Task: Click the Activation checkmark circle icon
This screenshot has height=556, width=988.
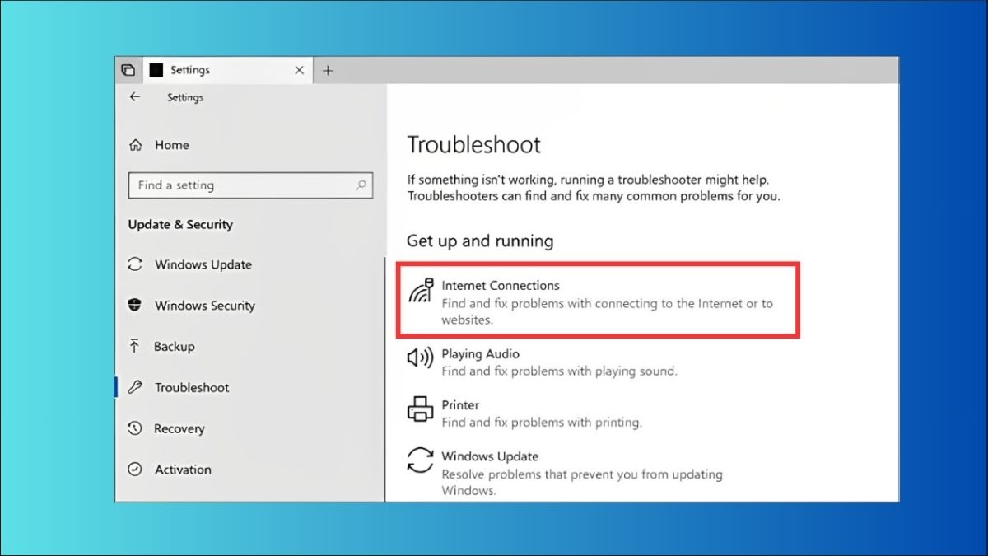Action: click(135, 470)
